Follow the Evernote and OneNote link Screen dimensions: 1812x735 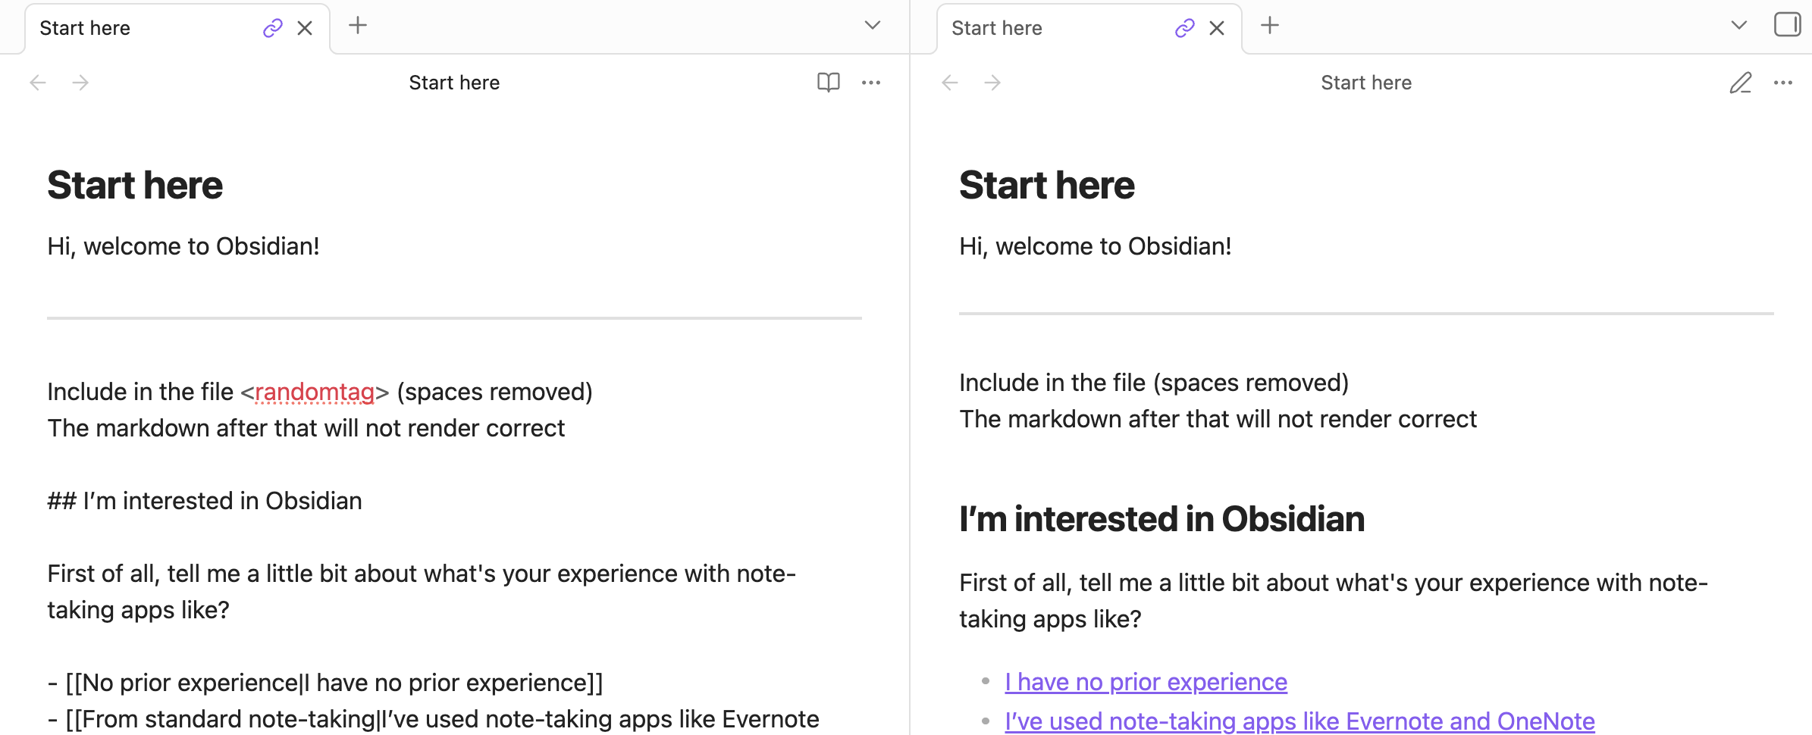pos(1299,721)
